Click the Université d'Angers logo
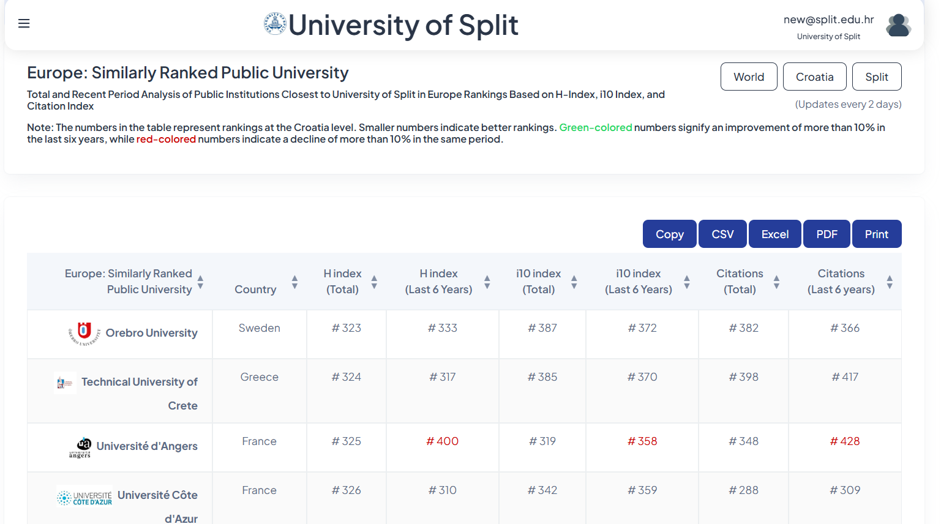The height and width of the screenshot is (524, 941). [x=80, y=447]
